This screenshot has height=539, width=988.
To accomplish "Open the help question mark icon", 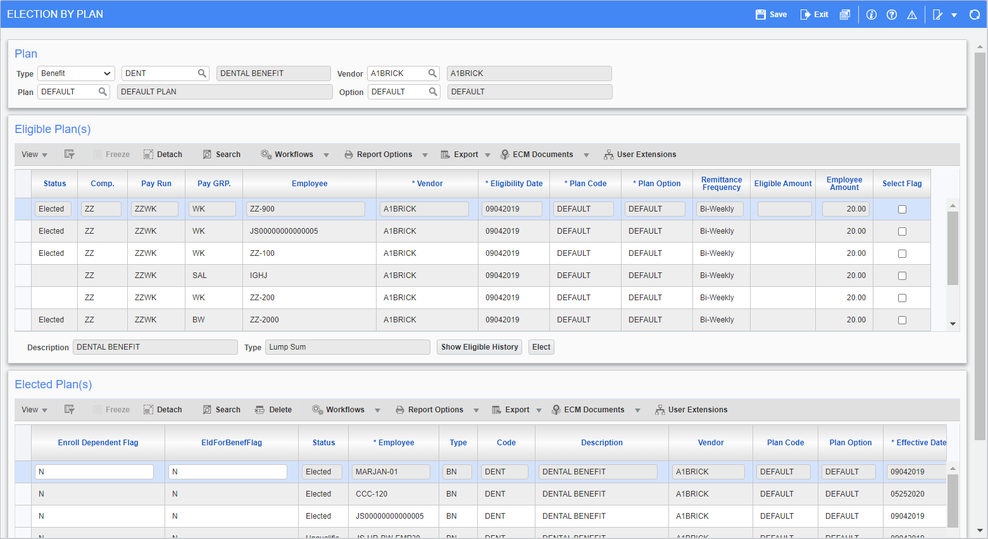I will [x=892, y=15].
